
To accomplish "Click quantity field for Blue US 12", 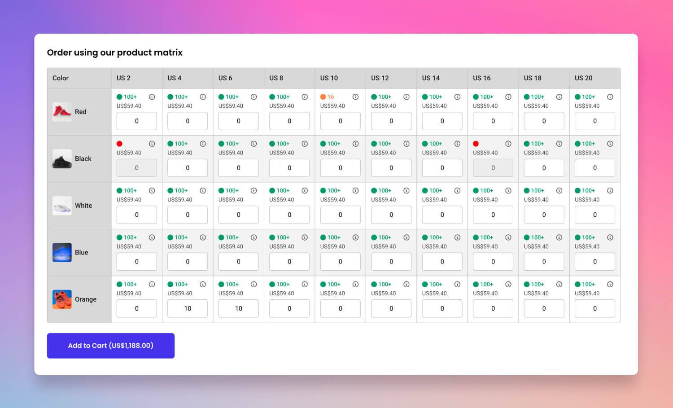I will [391, 262].
